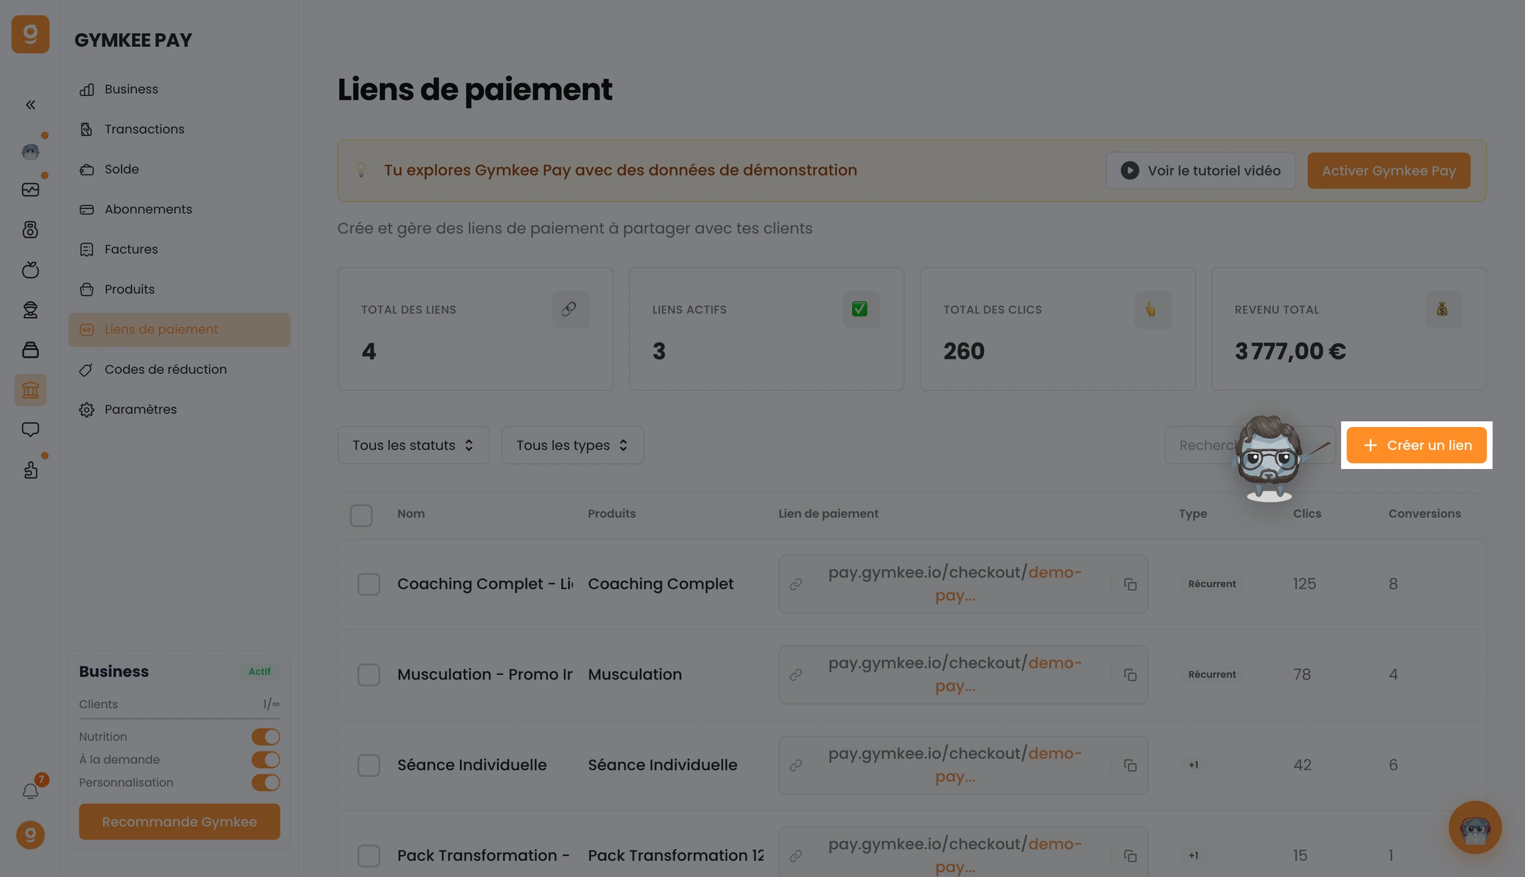This screenshot has width=1525, height=877.
Task: Click the Nom column header
Action: [x=411, y=513]
